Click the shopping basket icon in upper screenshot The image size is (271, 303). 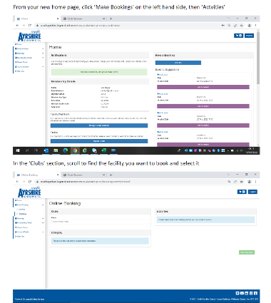tap(239, 36)
